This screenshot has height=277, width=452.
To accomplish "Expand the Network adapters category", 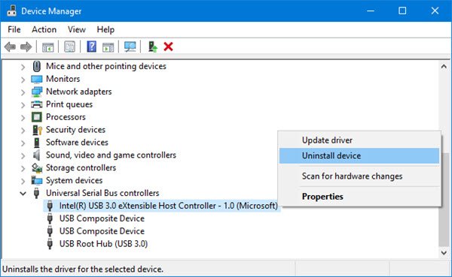I will coord(23,92).
